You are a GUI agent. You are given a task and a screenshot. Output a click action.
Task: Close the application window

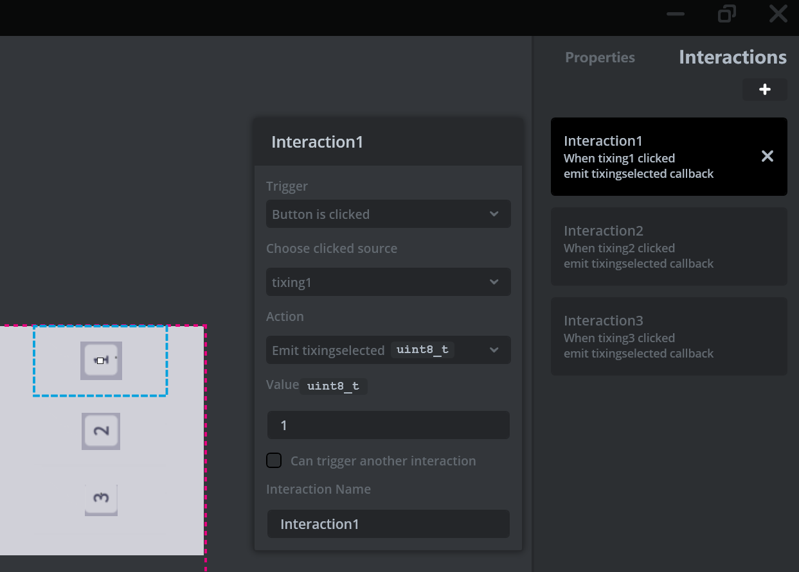[x=778, y=14]
